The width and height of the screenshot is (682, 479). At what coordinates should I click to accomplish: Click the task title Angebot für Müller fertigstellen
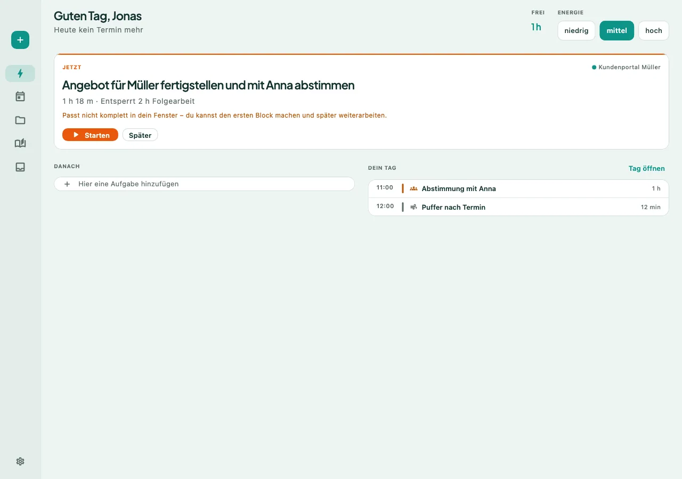click(208, 85)
